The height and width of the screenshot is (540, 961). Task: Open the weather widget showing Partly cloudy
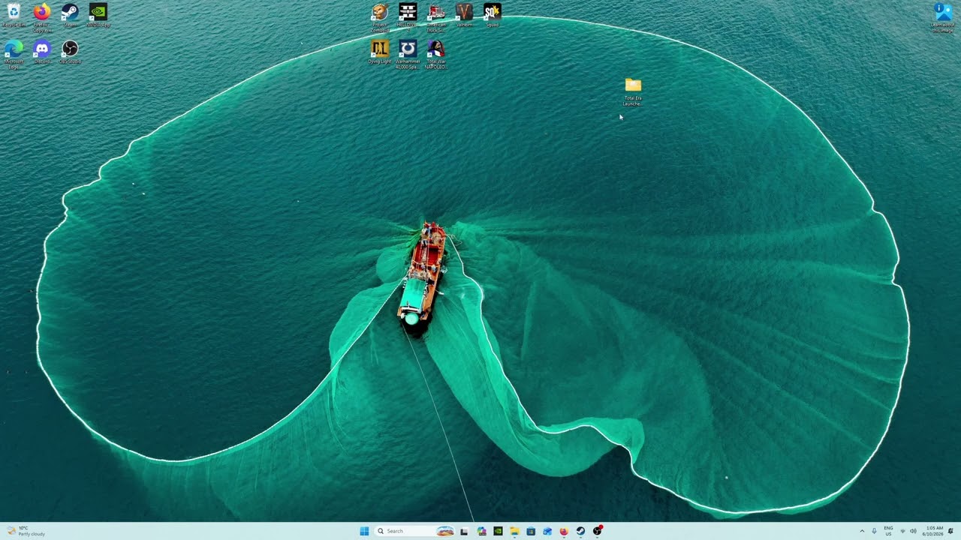[26, 531]
